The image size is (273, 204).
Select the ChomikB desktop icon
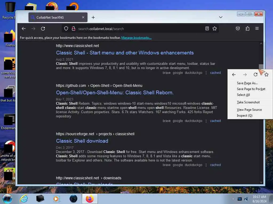(x=9, y=176)
